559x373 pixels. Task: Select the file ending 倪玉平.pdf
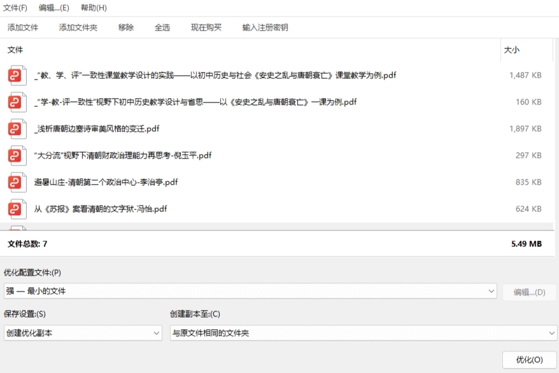(123, 155)
